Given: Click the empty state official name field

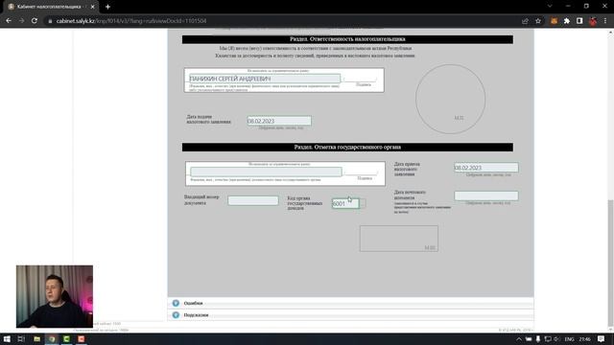Looking at the screenshot, I should click(x=266, y=172).
